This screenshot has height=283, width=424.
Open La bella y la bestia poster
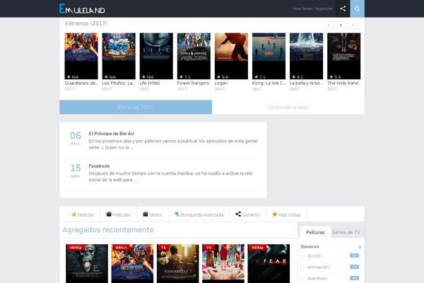click(x=307, y=56)
